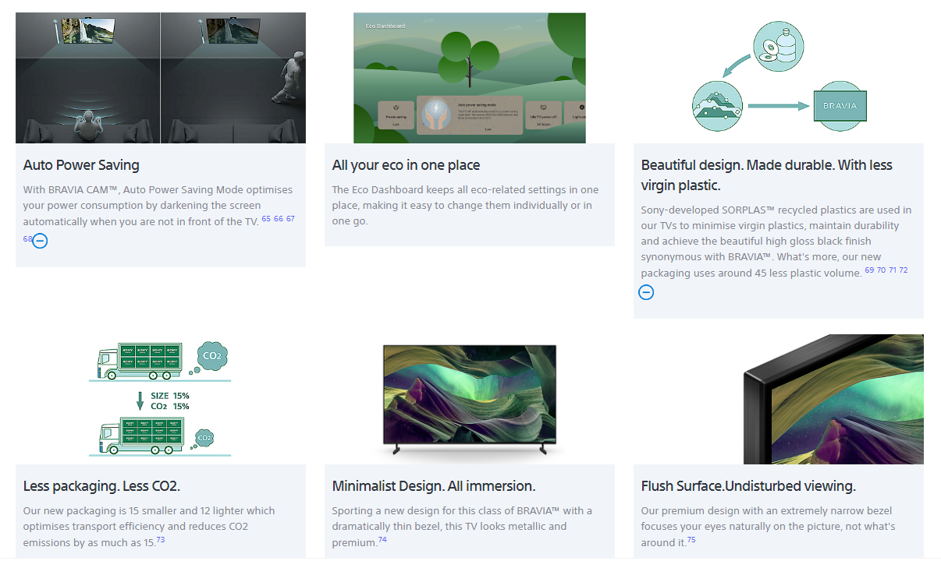
Task: Click the glowing hands icon in Eco Dashboard
Action: [435, 115]
